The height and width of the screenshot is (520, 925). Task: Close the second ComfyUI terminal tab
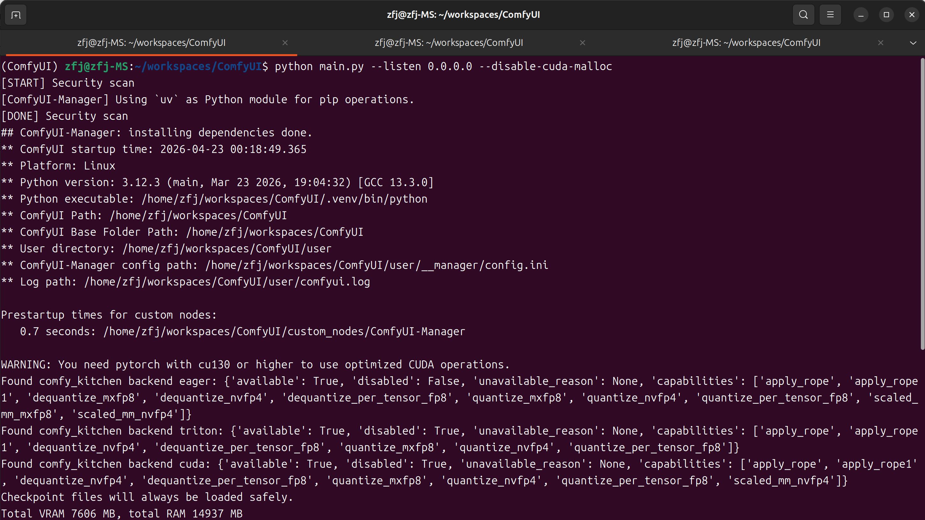click(583, 43)
